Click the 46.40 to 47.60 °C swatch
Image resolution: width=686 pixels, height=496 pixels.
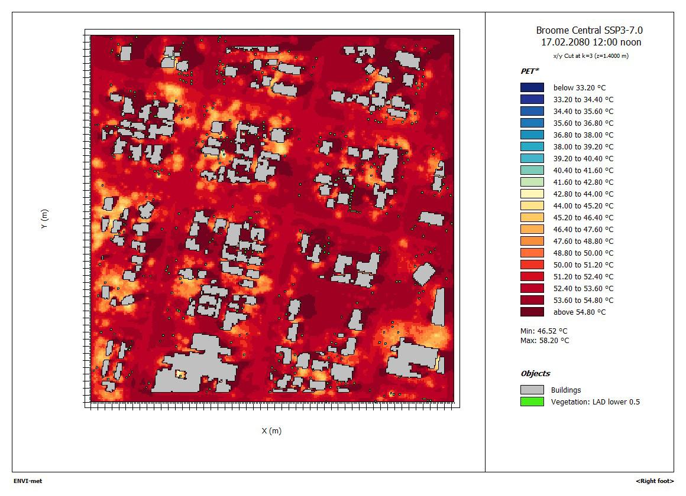coord(532,229)
